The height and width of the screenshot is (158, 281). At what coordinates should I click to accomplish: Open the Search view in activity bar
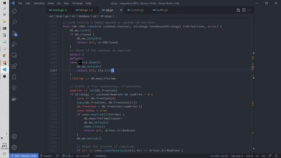click(14, 22)
